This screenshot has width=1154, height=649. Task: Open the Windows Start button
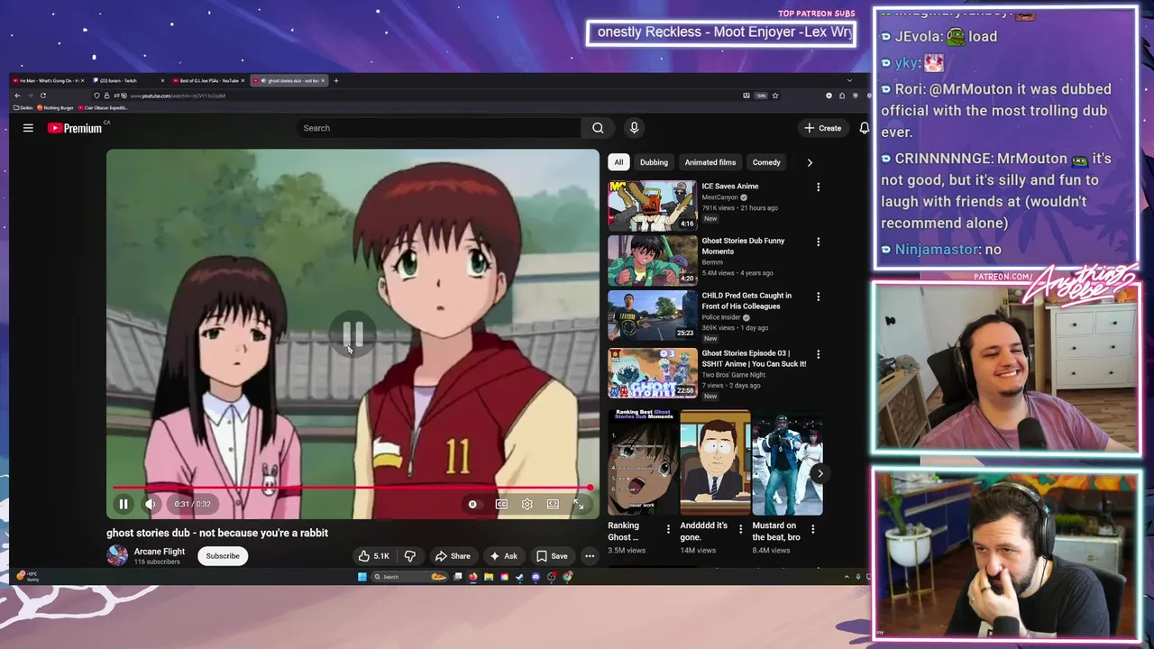coord(362,577)
